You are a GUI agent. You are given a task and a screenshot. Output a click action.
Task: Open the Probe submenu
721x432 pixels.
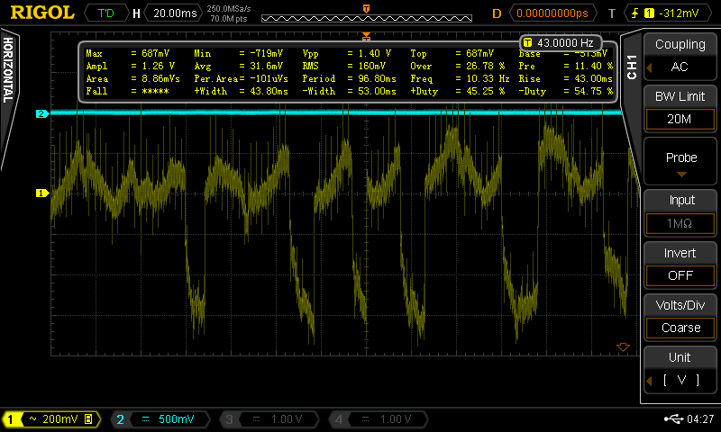pos(680,162)
